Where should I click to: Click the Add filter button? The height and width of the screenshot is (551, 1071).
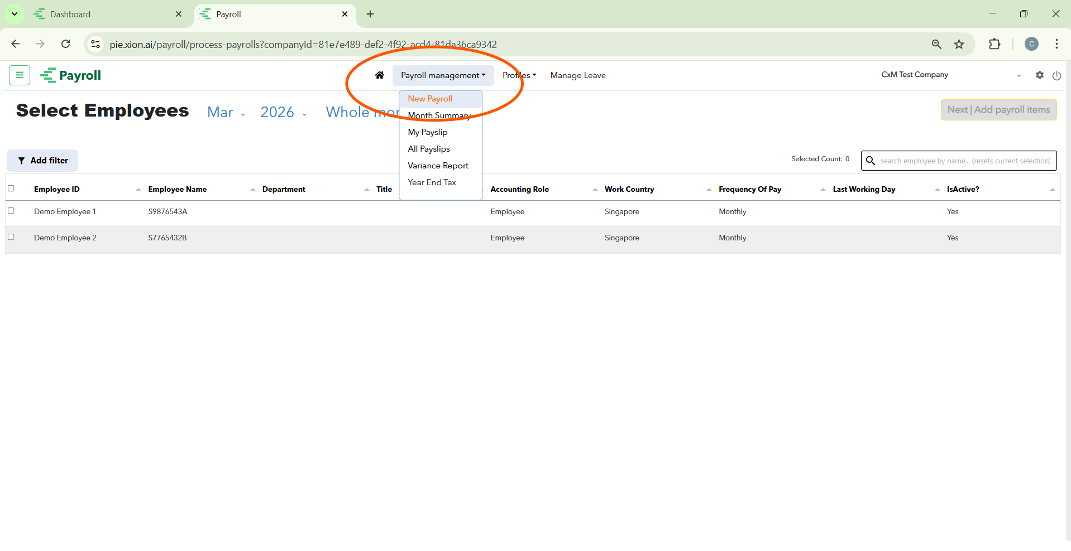tap(42, 161)
